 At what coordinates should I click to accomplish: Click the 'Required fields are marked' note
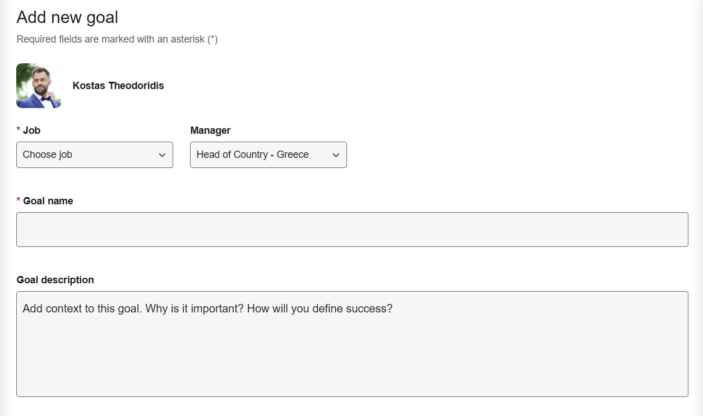point(111,39)
